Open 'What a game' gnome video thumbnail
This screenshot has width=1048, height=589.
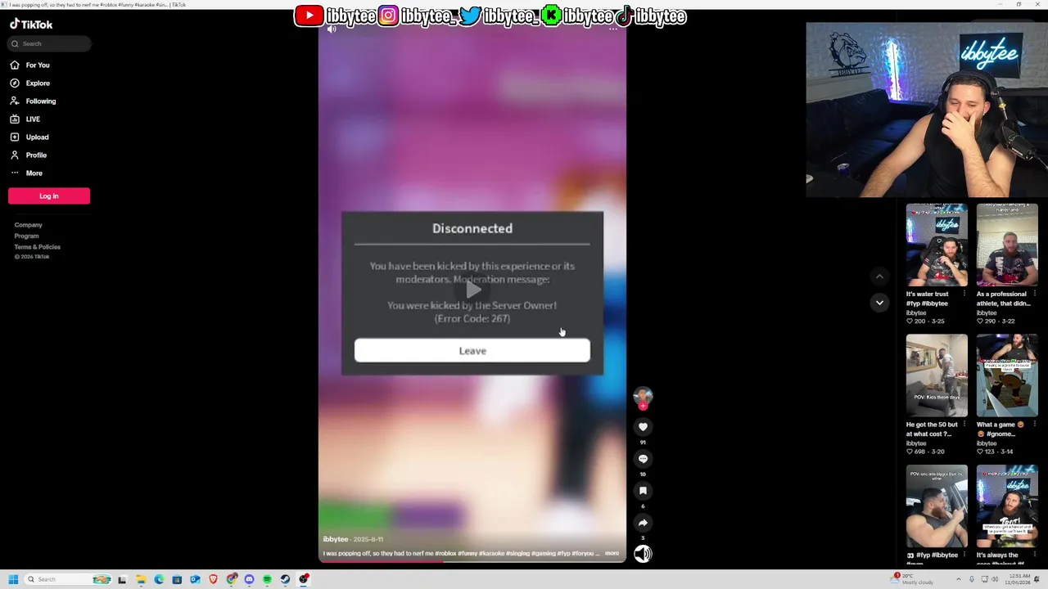[x=1007, y=375]
